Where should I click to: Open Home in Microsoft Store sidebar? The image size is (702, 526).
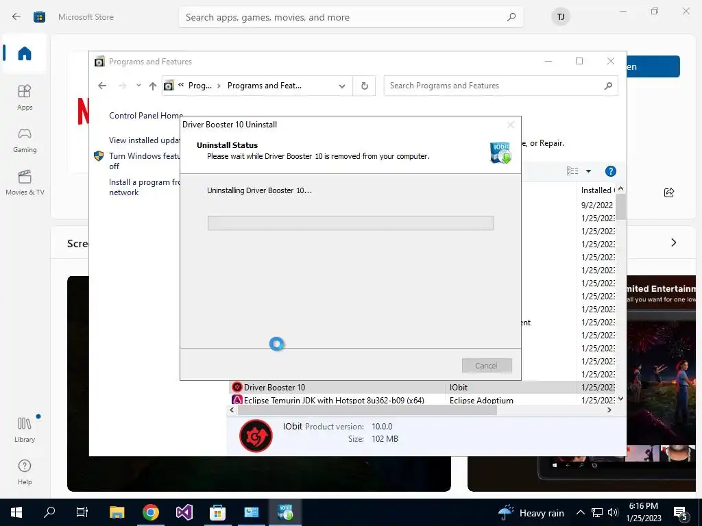coord(25,53)
